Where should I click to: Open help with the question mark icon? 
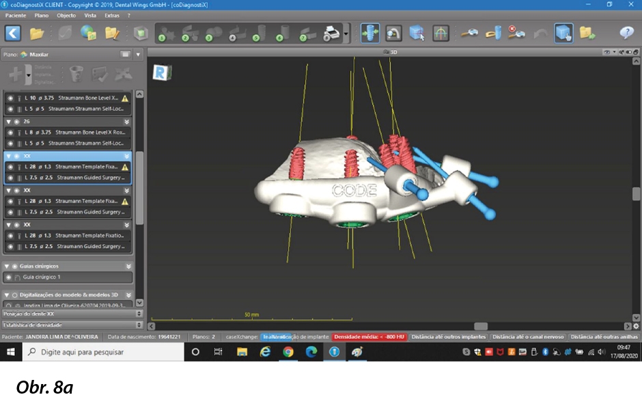coord(626,33)
